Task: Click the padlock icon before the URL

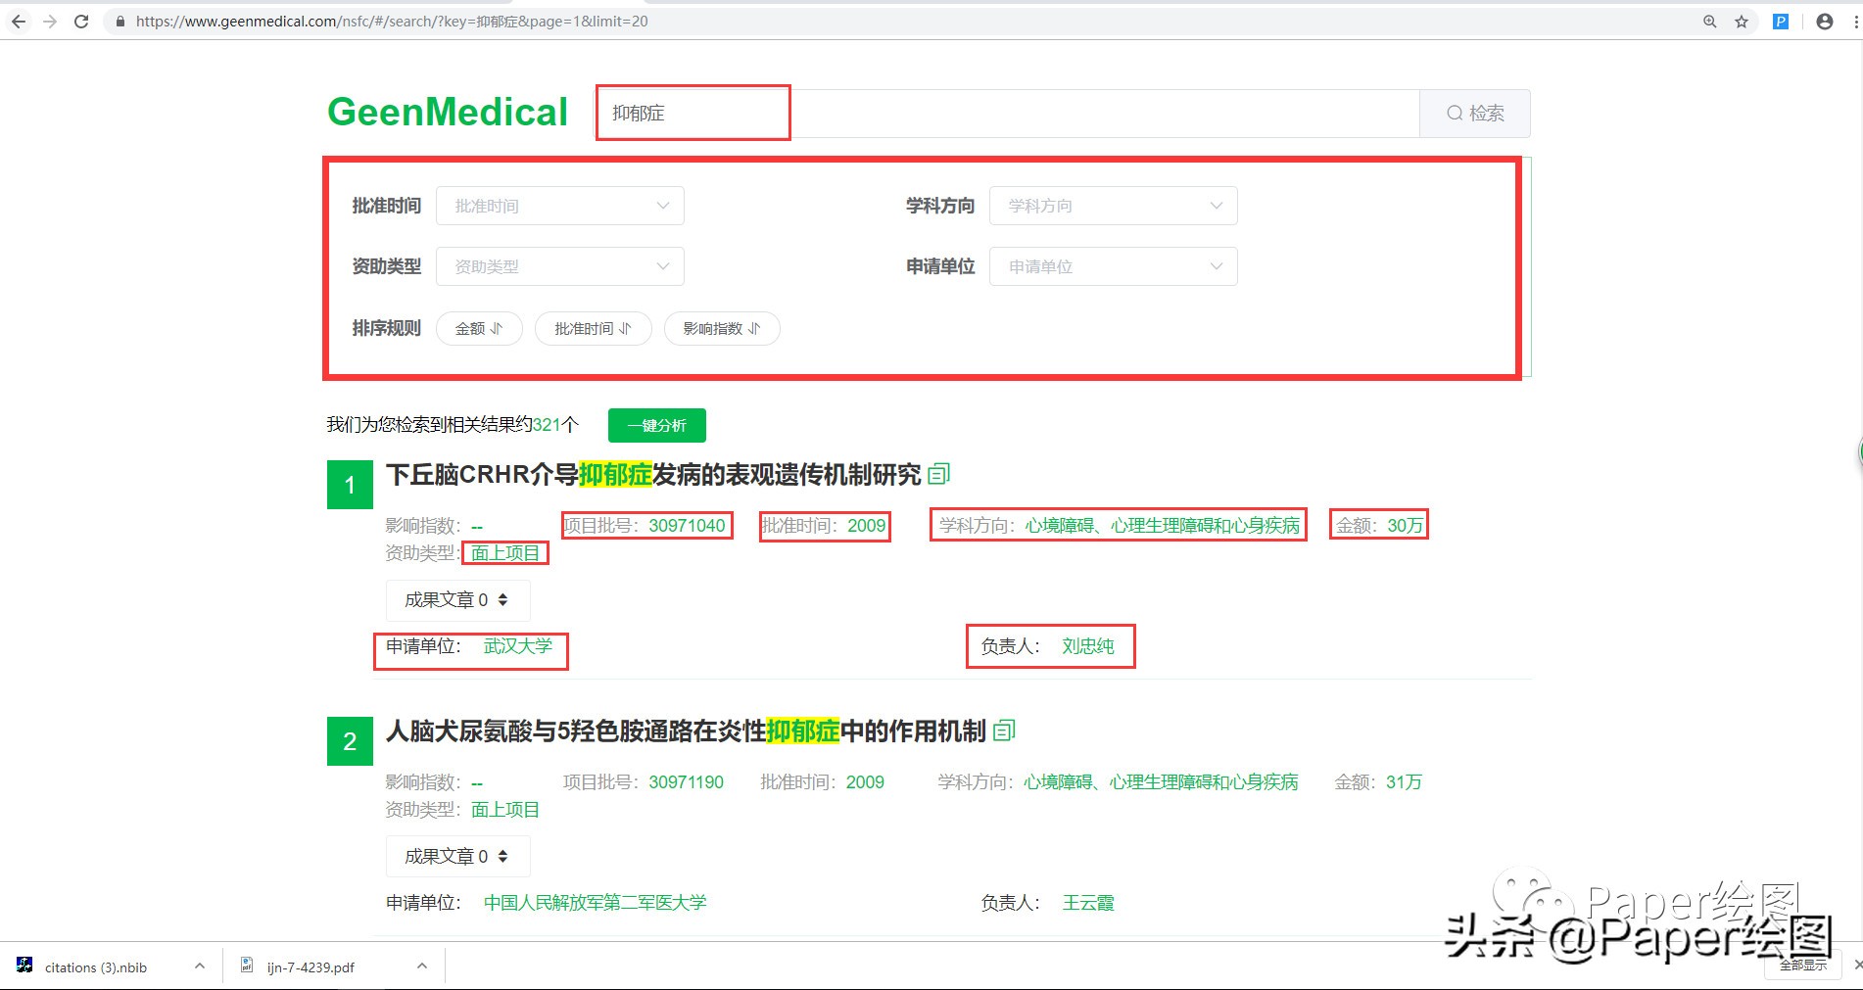Action: point(119,21)
